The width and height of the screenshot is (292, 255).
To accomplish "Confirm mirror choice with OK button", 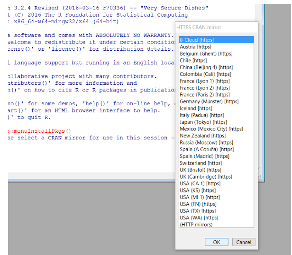I will 217,242.
